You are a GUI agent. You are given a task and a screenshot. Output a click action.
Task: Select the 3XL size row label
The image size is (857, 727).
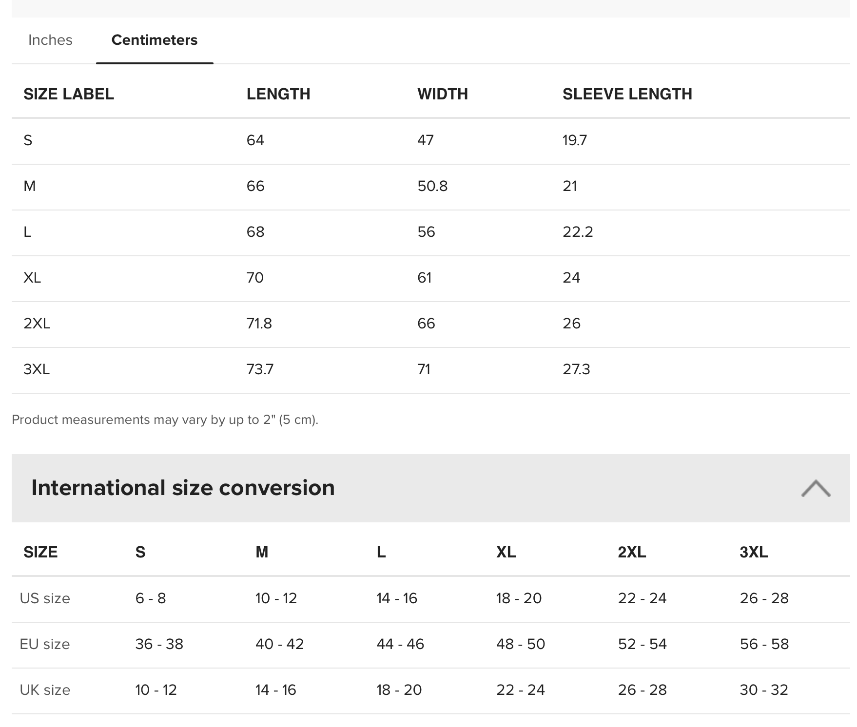(37, 369)
